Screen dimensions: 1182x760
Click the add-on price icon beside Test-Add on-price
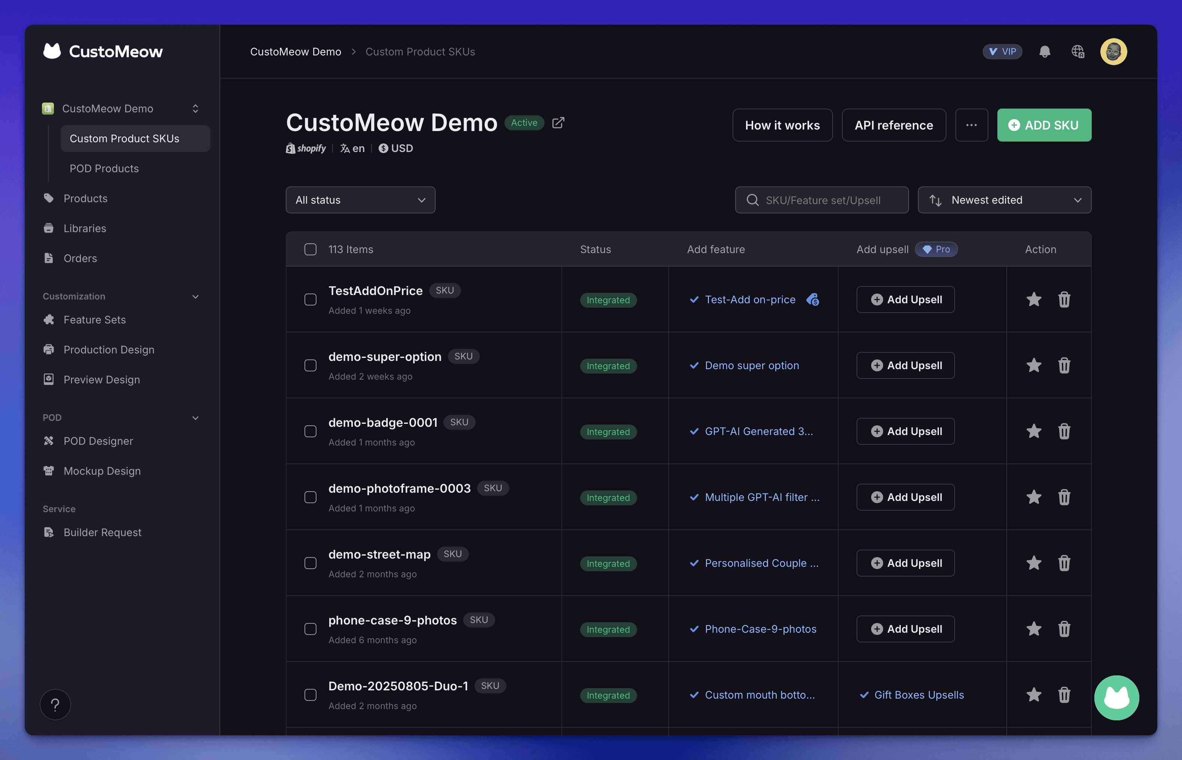pos(813,300)
